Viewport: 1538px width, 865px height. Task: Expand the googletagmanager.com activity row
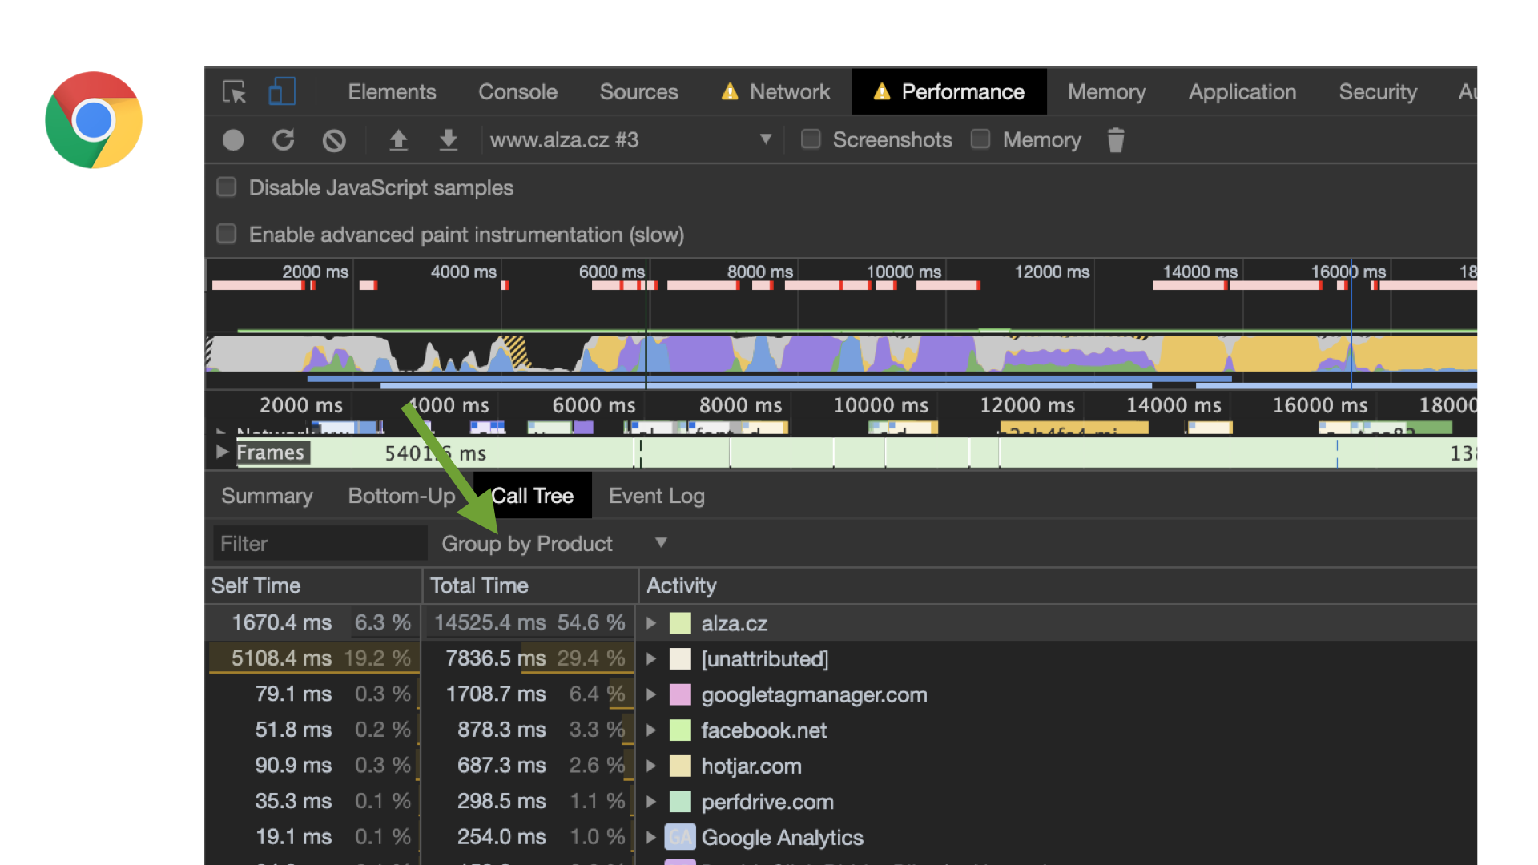coord(651,694)
